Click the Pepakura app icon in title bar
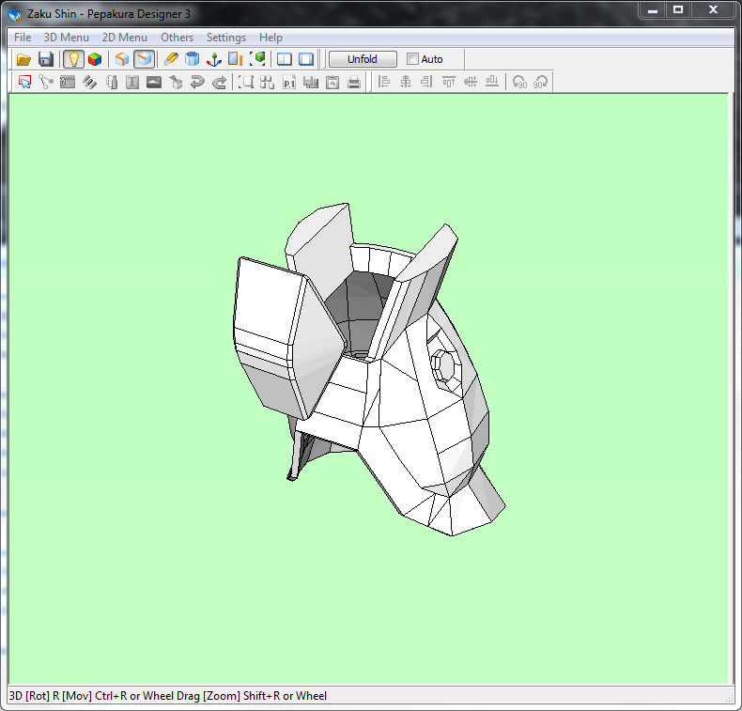Image resolution: width=742 pixels, height=711 pixels. click(x=15, y=14)
